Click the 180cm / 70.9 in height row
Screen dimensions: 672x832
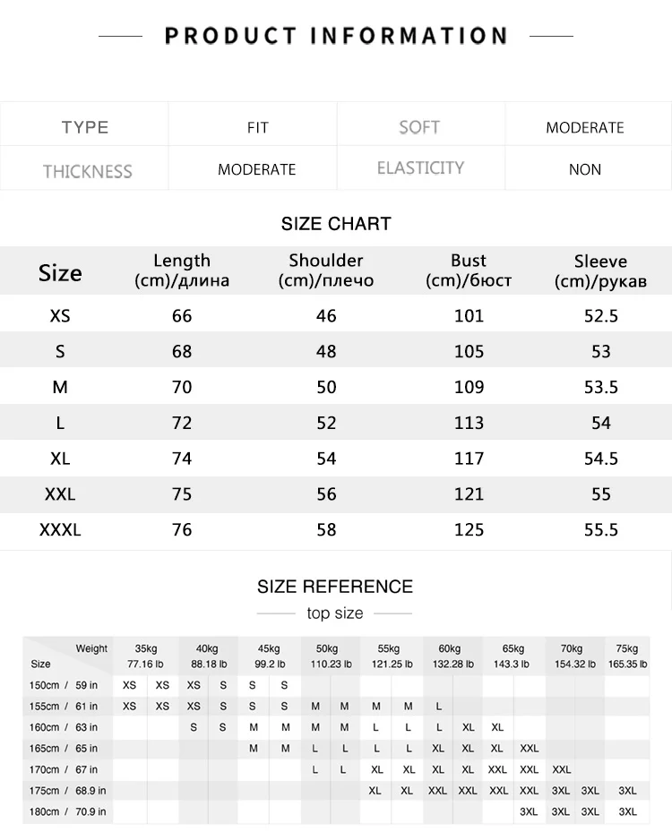(x=336, y=811)
